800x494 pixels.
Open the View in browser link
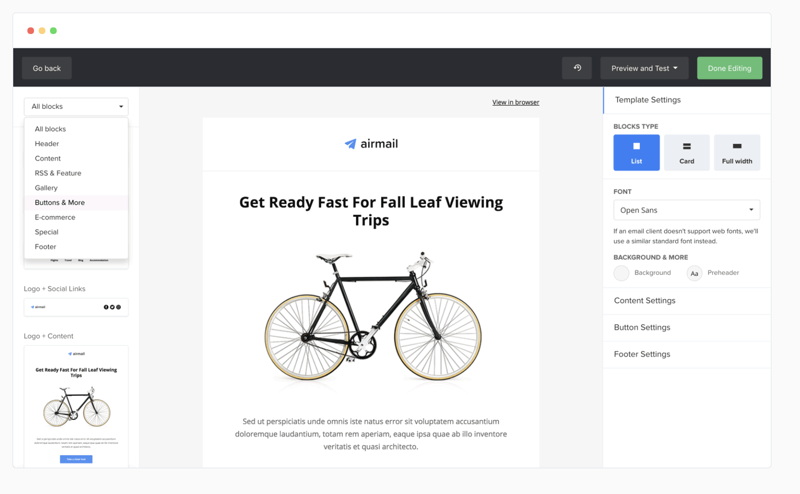[x=515, y=102]
